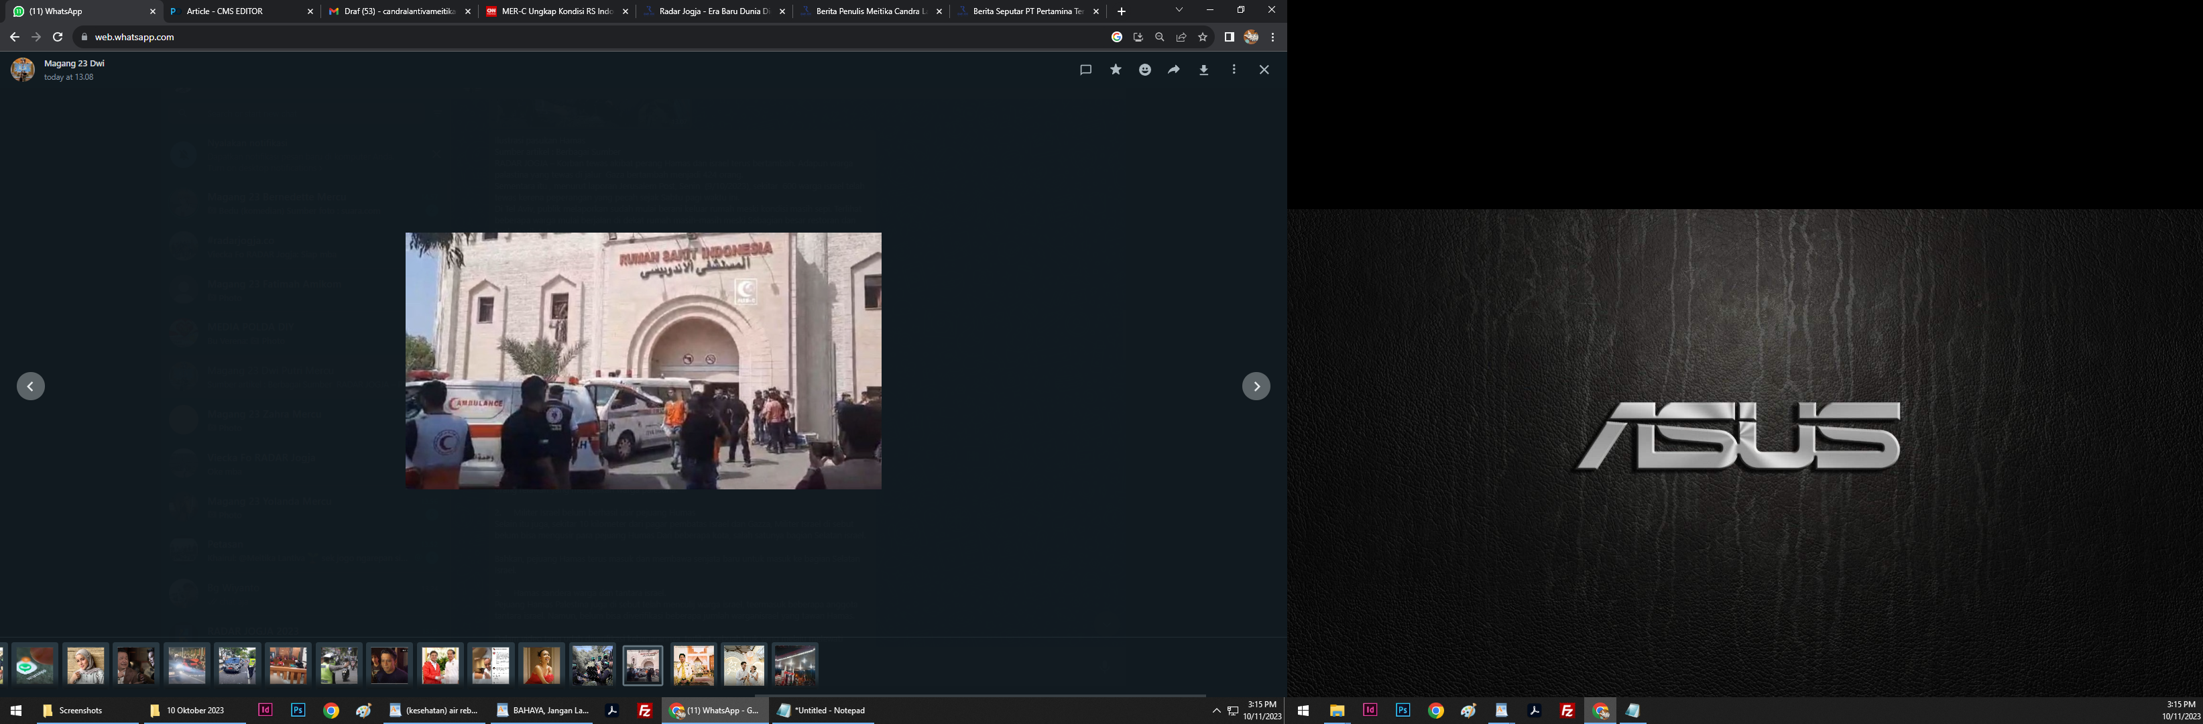Download the hospital image
Viewport: 2203px width, 724px height.
point(1204,70)
